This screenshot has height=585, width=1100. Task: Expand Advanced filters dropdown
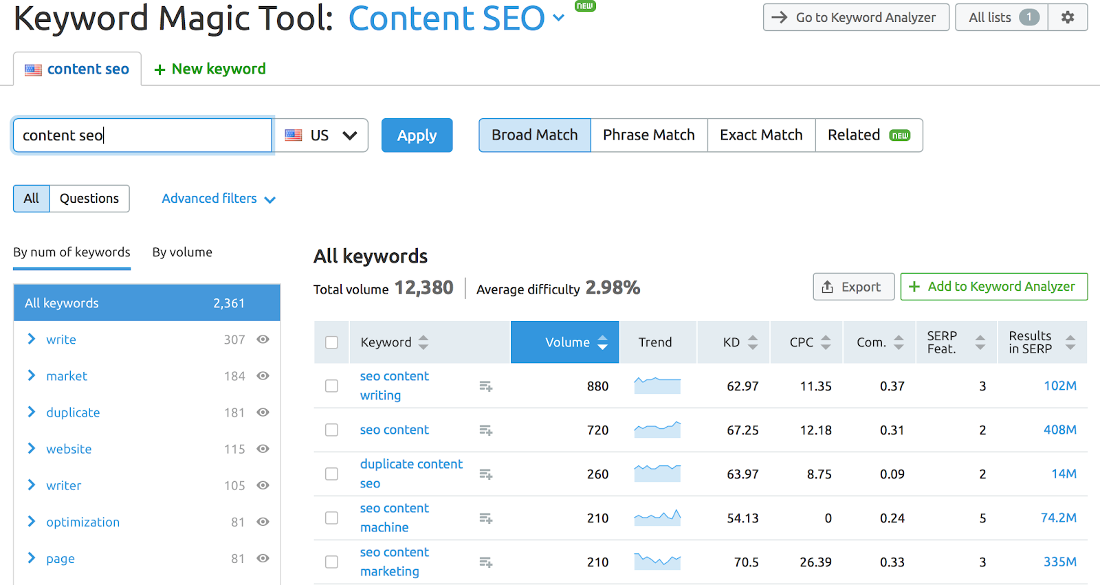(x=219, y=199)
